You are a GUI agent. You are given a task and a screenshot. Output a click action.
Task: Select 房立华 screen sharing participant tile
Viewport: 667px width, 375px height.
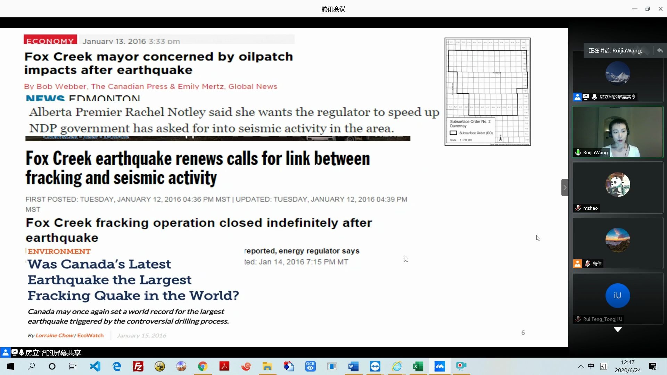pyautogui.click(x=618, y=77)
